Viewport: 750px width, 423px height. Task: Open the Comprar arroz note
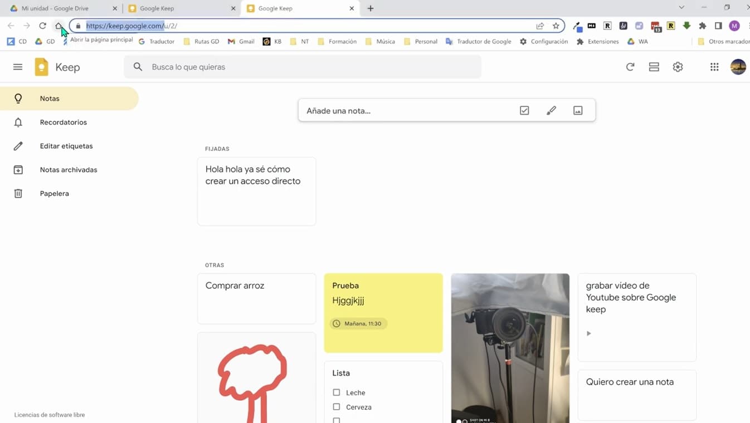click(x=257, y=298)
